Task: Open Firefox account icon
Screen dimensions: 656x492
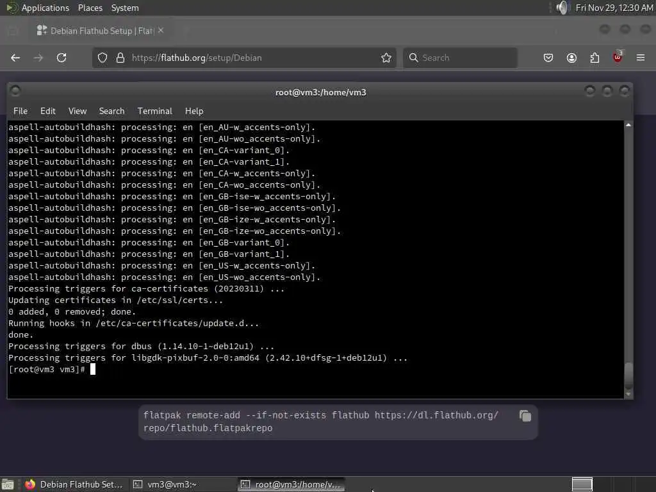Action: click(x=571, y=58)
